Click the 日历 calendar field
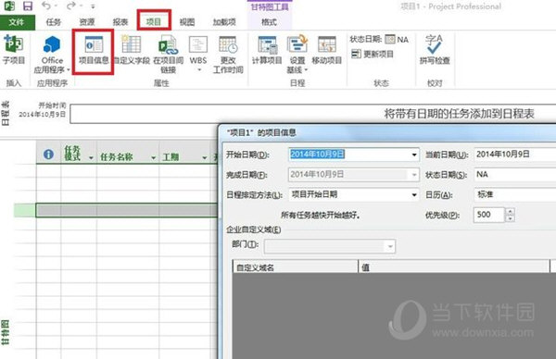 (515, 194)
